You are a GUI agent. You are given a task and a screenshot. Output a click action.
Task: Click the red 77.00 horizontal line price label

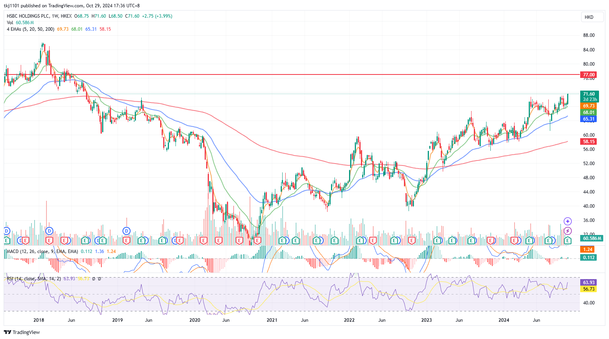pos(589,75)
